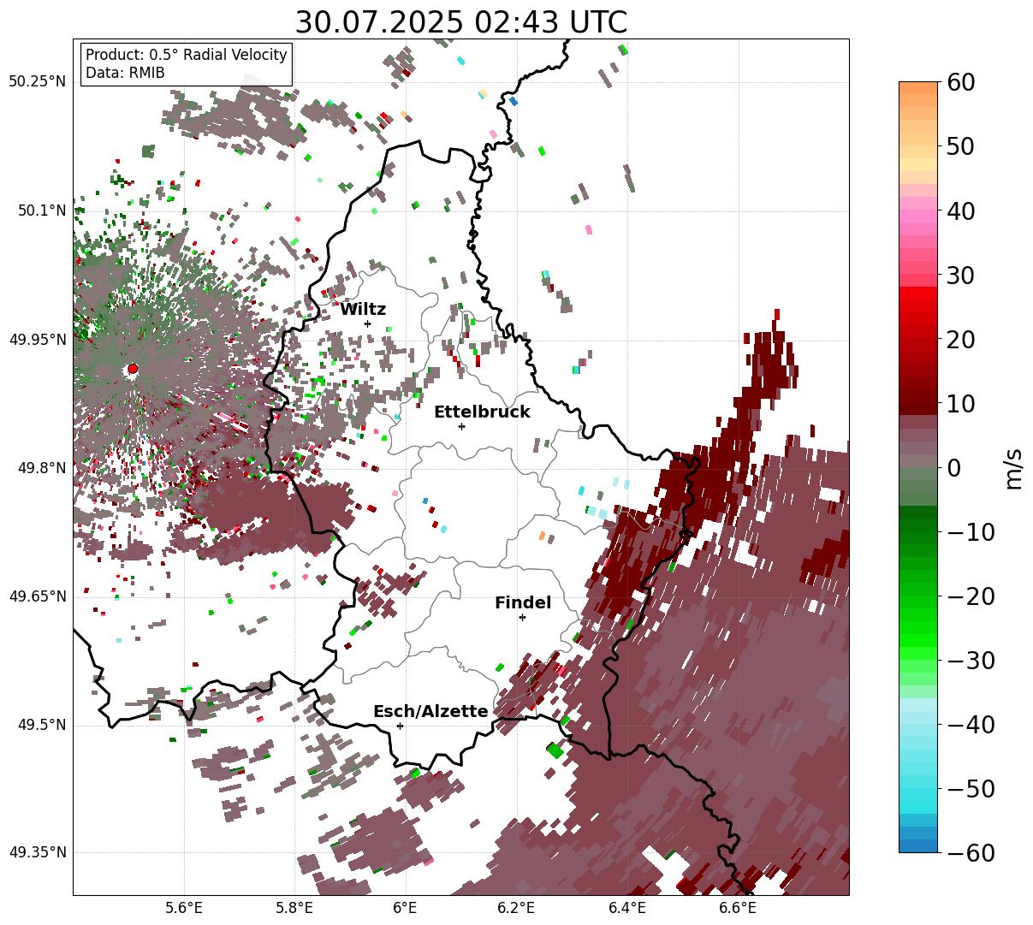Click the colorbar label −30
Viewport: 1033px width, 925px height.
point(971,660)
